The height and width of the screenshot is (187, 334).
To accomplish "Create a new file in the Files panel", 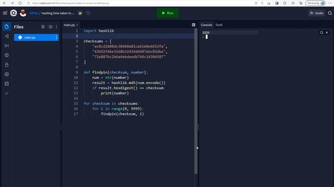I will pos(43,26).
